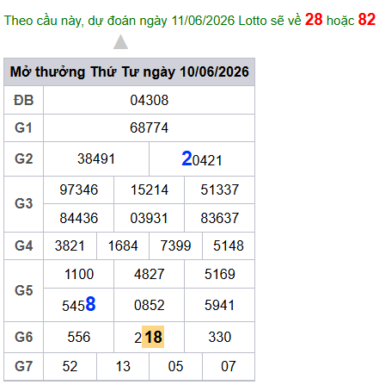The height and width of the screenshot is (385, 379).
Task: Select G1 number 68774
Action: click(149, 127)
